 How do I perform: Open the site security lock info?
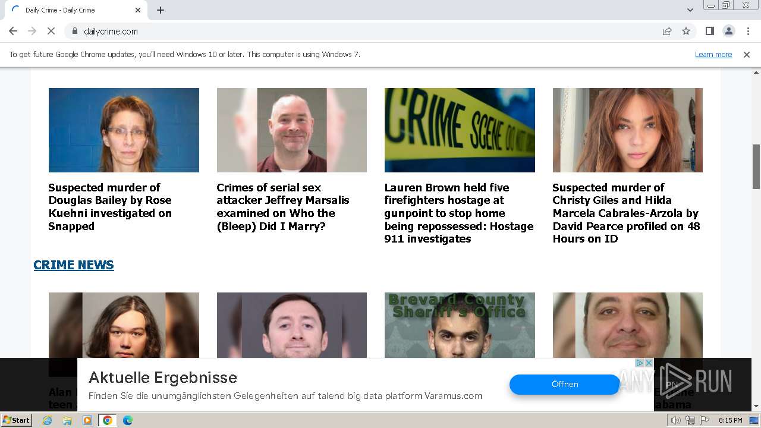coord(75,31)
